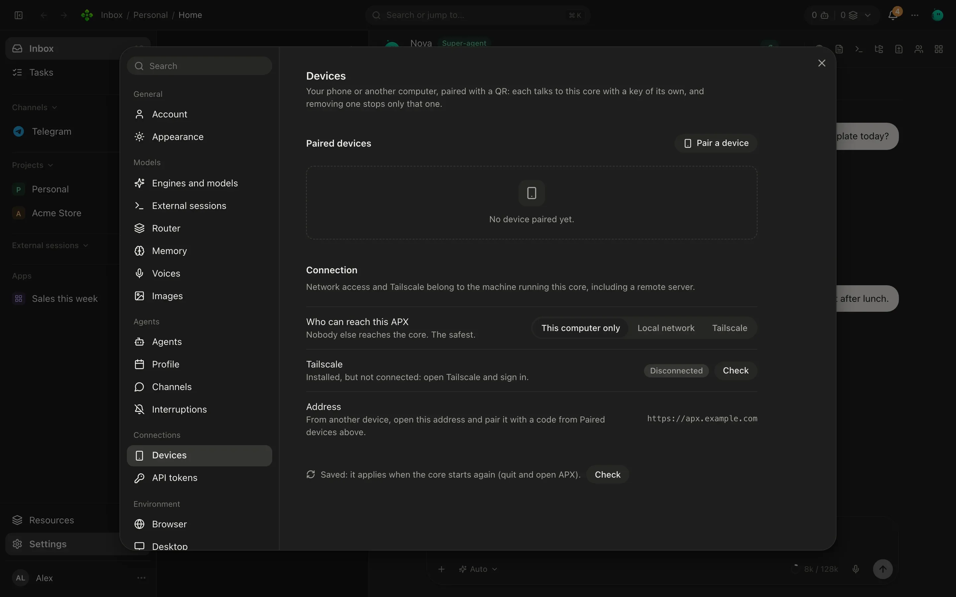Click Check button in Tailscale row

click(735, 371)
